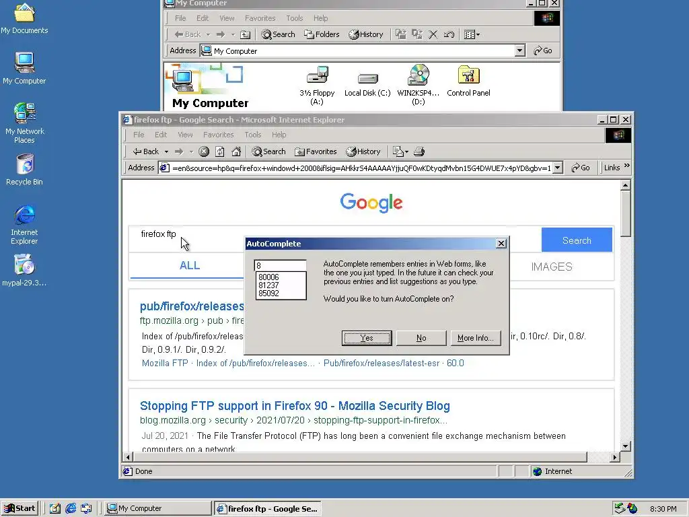689x517 pixels.
Task: Open My Computer desktop icon
Action: click(x=24, y=68)
